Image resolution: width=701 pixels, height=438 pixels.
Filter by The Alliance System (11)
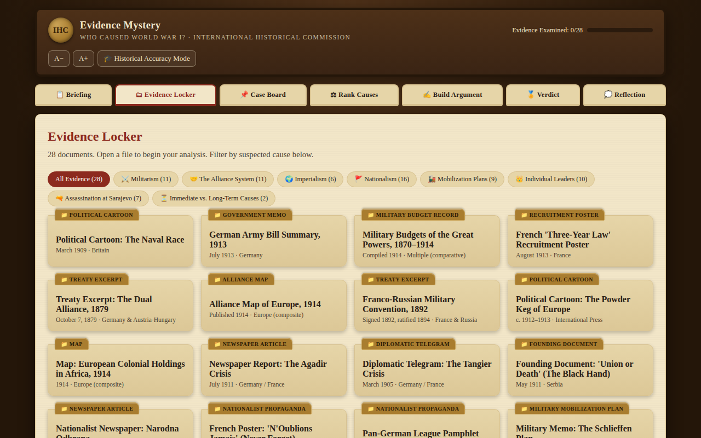(x=228, y=179)
